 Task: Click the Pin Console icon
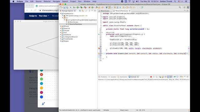point(174,77)
